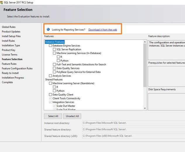Toggle the Client Tools Connectivity checkbox
185x152 pixels.
tap(50, 98)
